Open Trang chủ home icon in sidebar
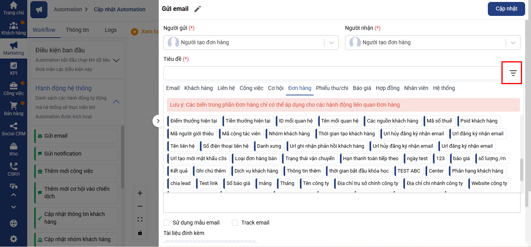The width and height of the screenshot is (531, 247). [14, 5]
